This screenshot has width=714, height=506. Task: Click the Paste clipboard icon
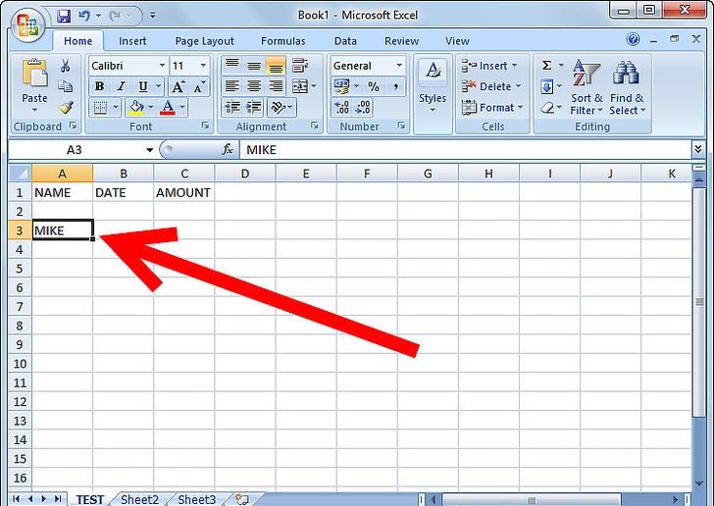(x=34, y=73)
